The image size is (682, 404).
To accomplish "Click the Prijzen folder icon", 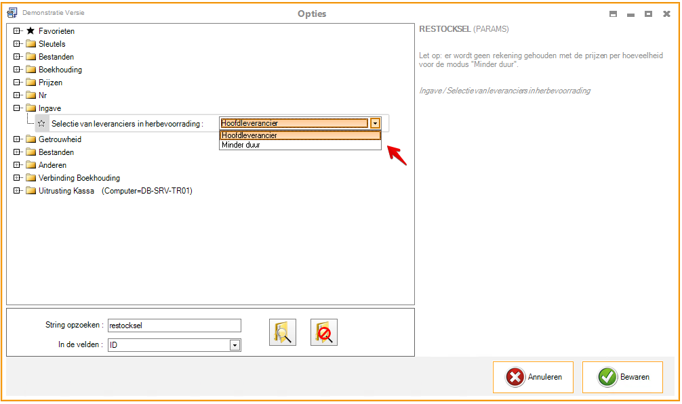I will (31, 83).
